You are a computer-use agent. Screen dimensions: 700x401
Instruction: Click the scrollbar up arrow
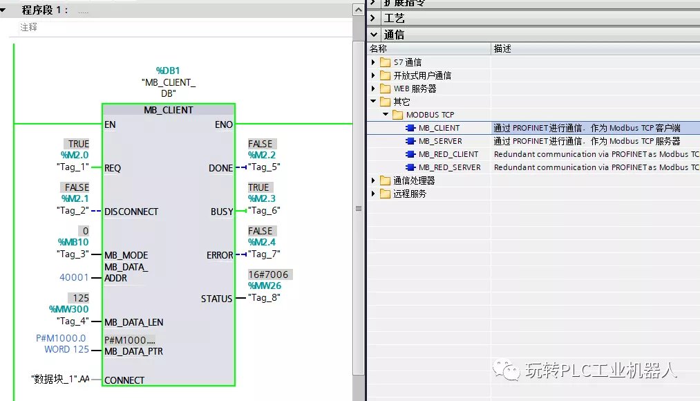tap(359, 9)
